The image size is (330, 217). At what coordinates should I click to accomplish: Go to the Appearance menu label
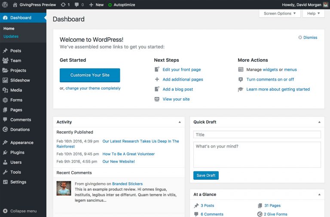22,143
